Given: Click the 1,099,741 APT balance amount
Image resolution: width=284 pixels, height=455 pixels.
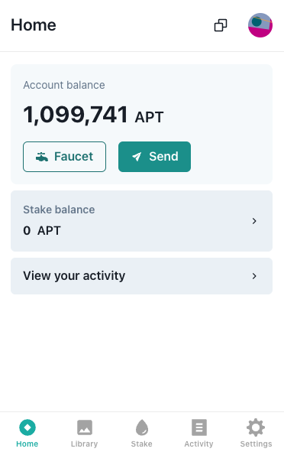Looking at the screenshot, I should (x=93, y=115).
